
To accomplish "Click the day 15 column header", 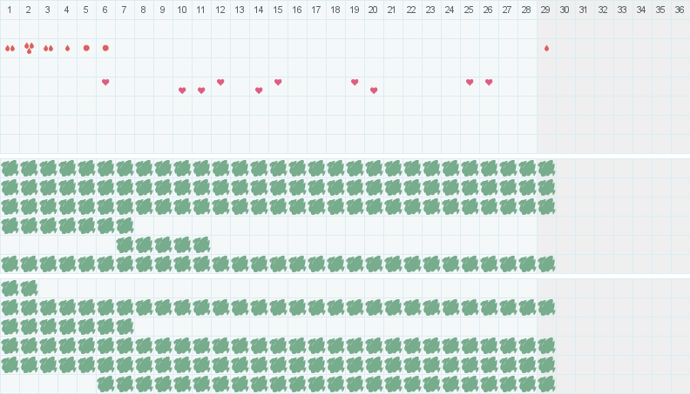I will (278, 10).
